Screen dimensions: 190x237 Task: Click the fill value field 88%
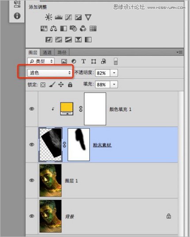point(103,84)
